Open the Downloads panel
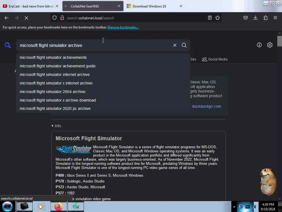The width and height of the screenshot is (282, 212). tap(255, 18)
